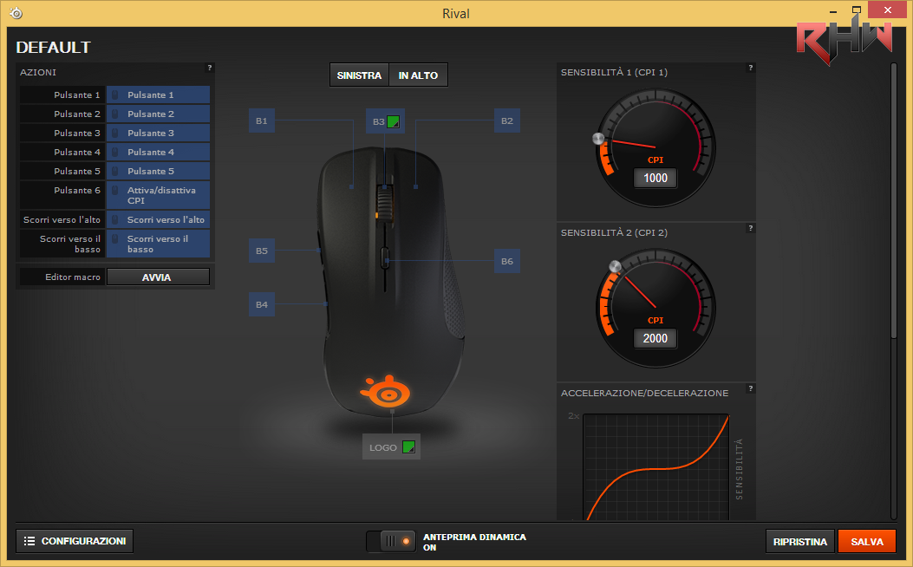Click the vertical scrollbar of the settings panel
The image size is (913, 567).
click(894, 201)
